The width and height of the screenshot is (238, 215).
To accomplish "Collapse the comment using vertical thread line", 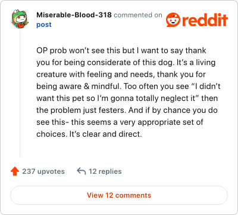I will point(20,93).
